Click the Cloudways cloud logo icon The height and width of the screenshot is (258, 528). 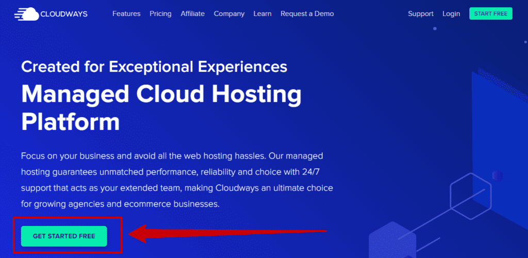point(27,14)
